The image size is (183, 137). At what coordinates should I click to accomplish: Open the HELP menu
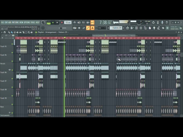point(37,22)
